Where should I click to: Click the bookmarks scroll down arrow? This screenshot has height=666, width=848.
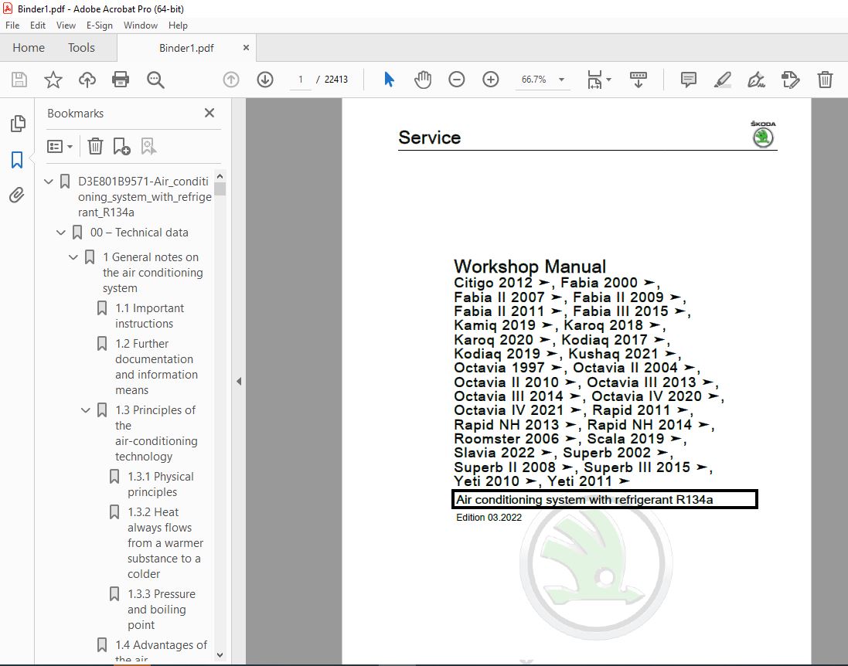(220, 654)
